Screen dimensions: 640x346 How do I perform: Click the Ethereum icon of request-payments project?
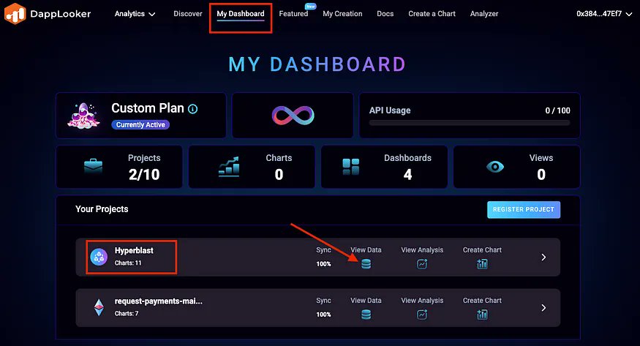pos(99,308)
